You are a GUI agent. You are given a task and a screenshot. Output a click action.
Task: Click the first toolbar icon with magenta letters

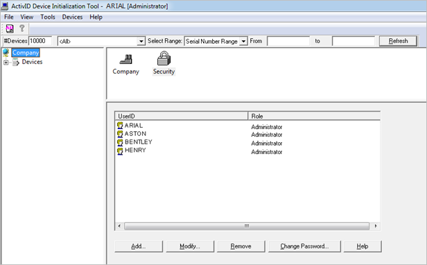tap(10, 28)
